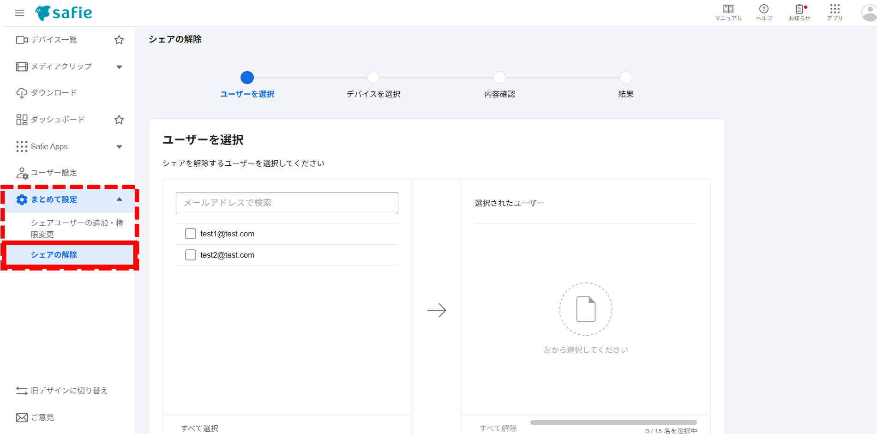The image size is (877, 434).
Task: Open the ご意見 feedback link
Action: pyautogui.click(x=42, y=417)
